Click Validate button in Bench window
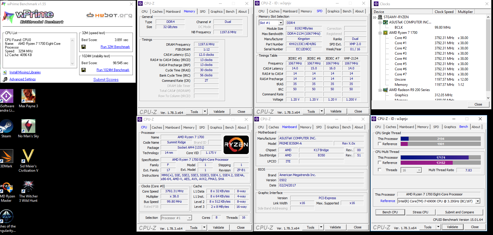493x235 pixels. [x=452, y=227]
